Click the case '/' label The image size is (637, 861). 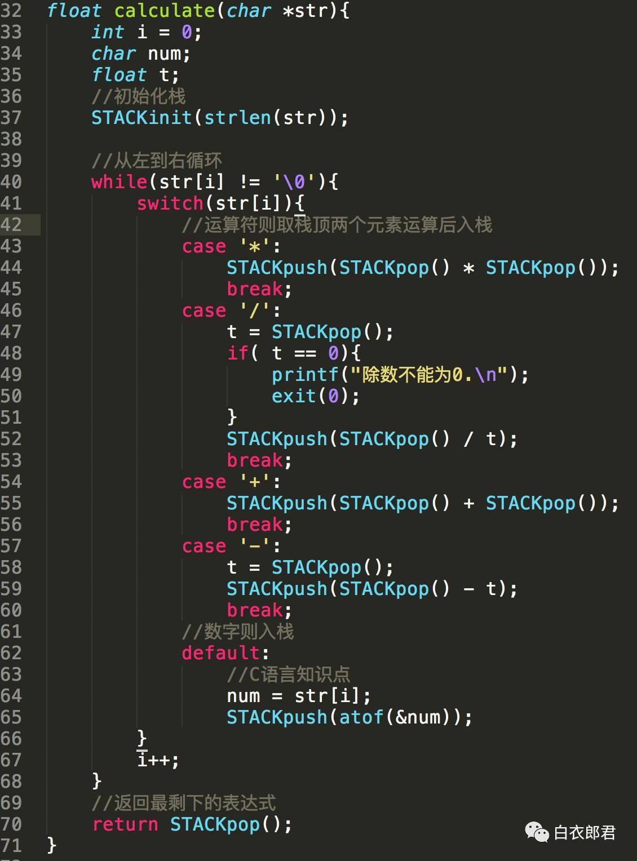[231, 310]
